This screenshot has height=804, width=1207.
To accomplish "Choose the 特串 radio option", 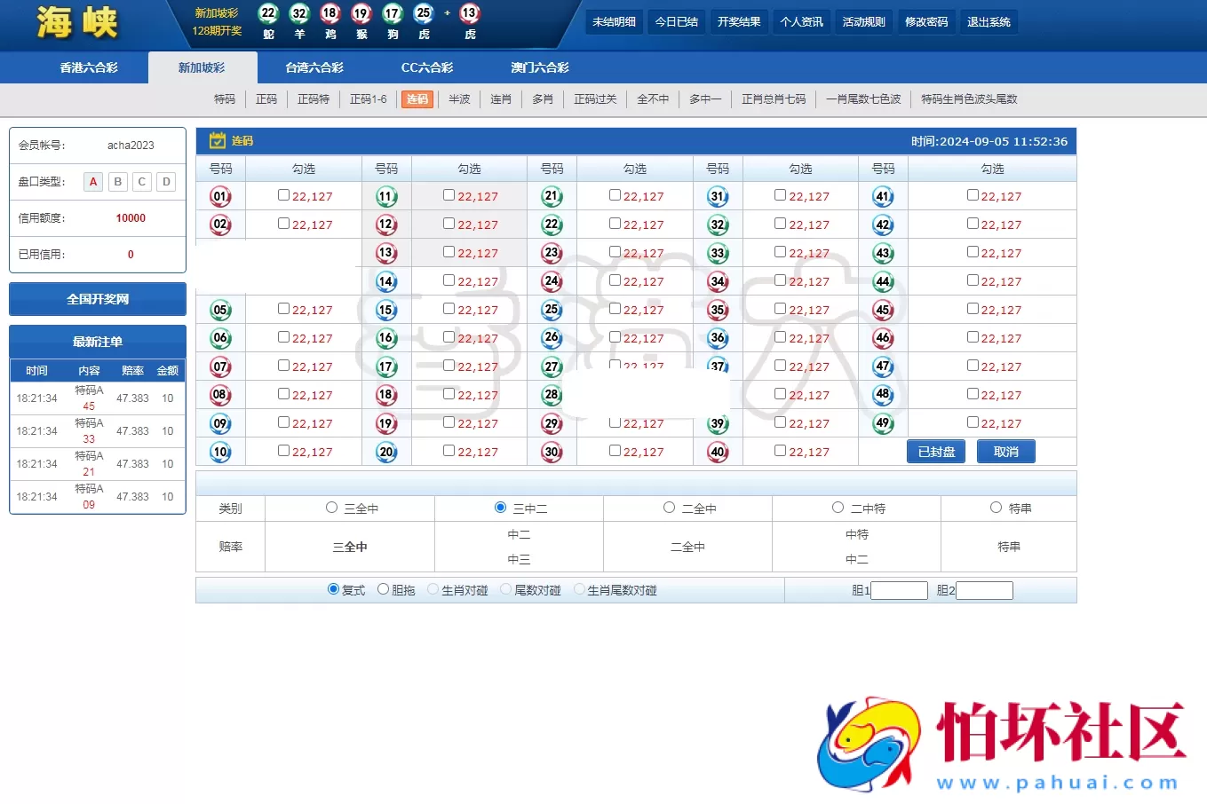I will pos(995,507).
